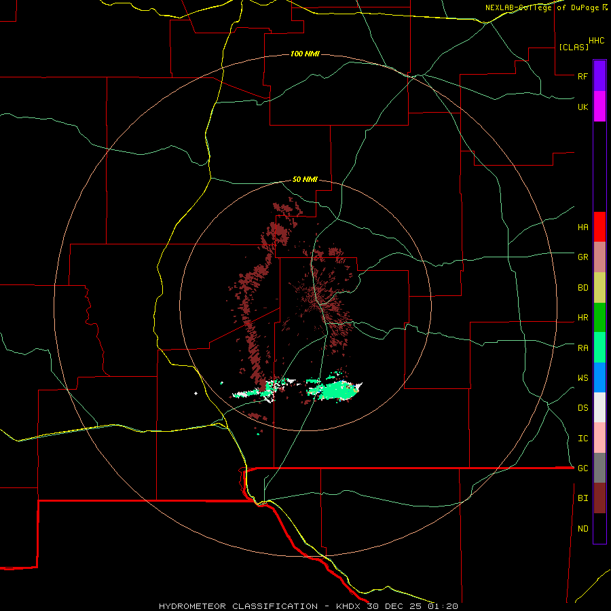Click the ND black legend swatch

[x=599, y=528]
